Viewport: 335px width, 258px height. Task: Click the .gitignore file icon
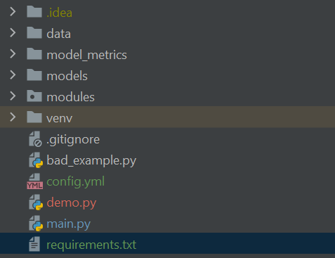click(x=35, y=139)
